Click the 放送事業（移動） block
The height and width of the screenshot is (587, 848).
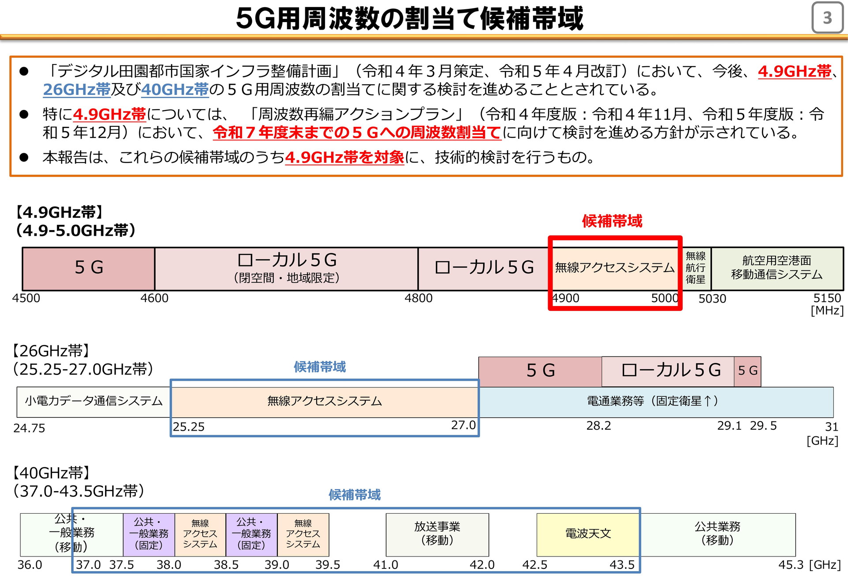point(437,534)
